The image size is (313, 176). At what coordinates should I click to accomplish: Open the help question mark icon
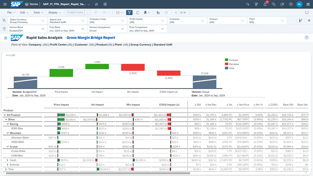(290, 4)
